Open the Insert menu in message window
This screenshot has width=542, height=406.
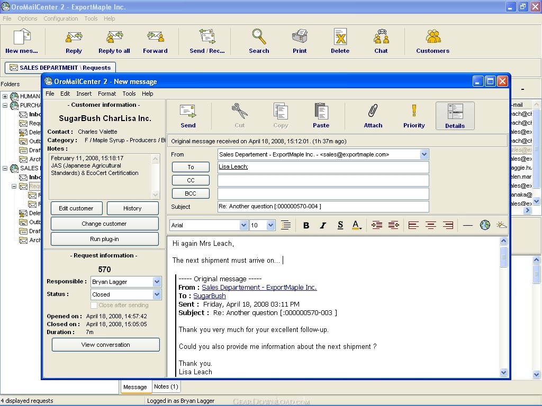(84, 94)
